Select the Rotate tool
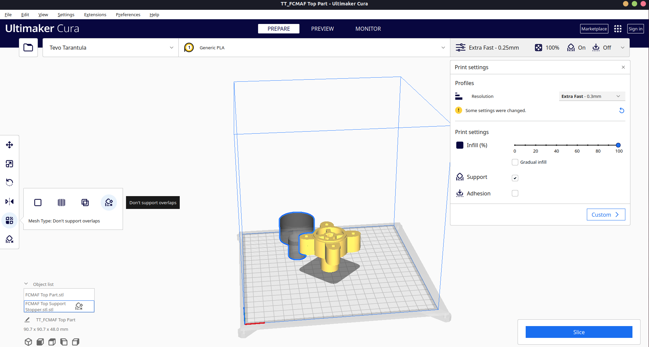This screenshot has width=649, height=347. pos(9,183)
